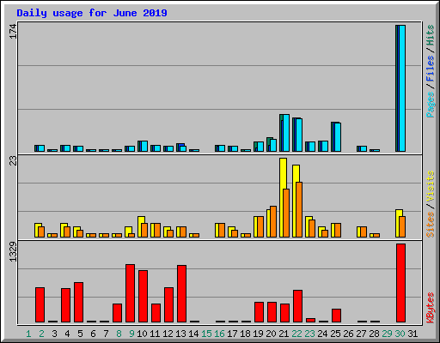Select the yellow Visits bar for day 30
This screenshot has height=343, width=440.
click(399, 224)
